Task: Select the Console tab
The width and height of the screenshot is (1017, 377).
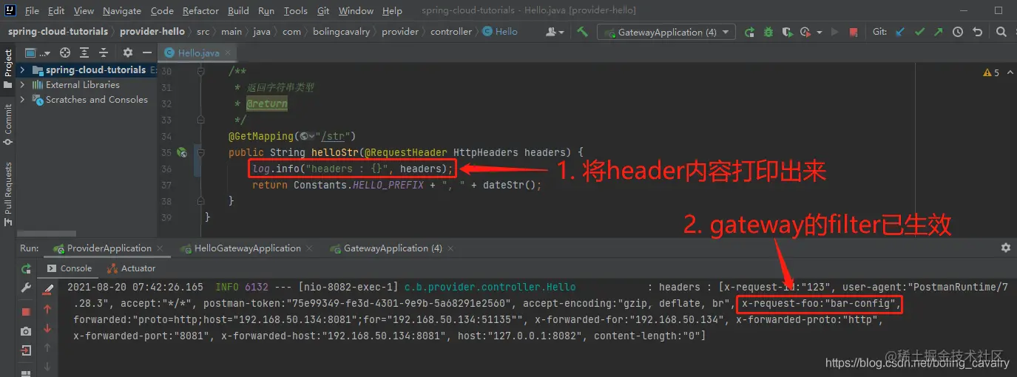Action: click(70, 268)
